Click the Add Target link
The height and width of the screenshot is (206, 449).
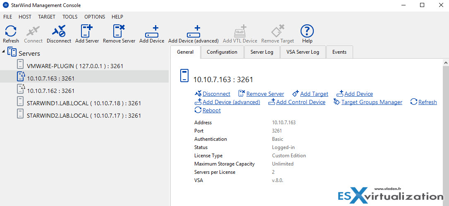pyautogui.click(x=314, y=94)
